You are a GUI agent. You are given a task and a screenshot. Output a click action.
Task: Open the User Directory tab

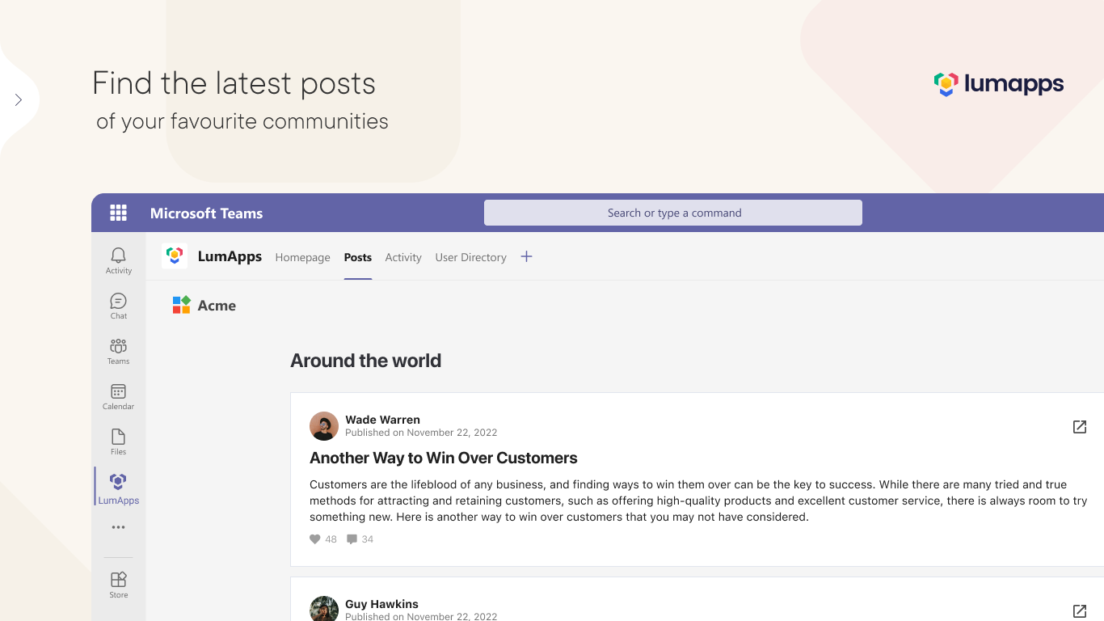pyautogui.click(x=470, y=257)
